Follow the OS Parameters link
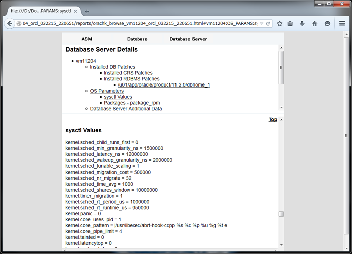 [x=107, y=91]
